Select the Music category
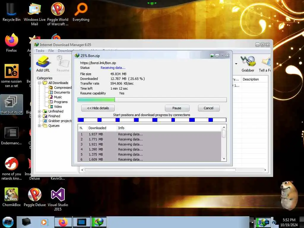The height and width of the screenshot is (228, 304). click(x=56, y=97)
